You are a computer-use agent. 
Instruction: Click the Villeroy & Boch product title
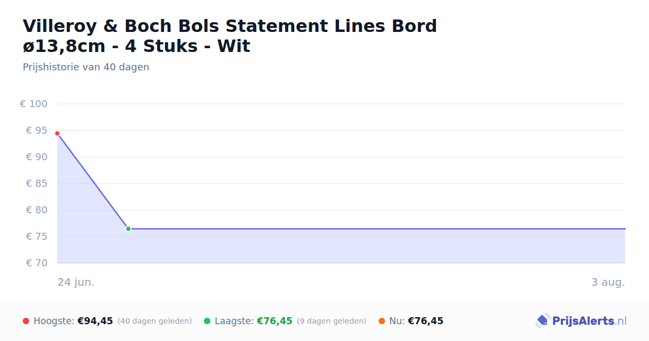(x=230, y=36)
